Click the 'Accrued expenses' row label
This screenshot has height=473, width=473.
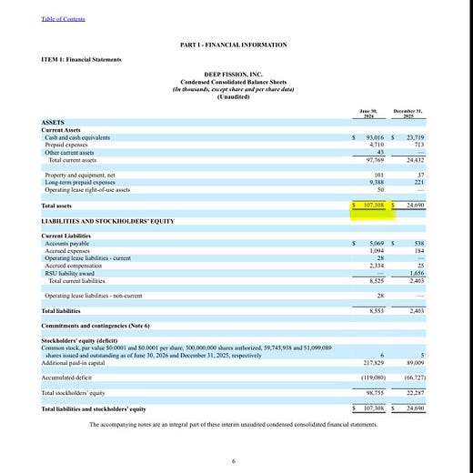click(67, 251)
